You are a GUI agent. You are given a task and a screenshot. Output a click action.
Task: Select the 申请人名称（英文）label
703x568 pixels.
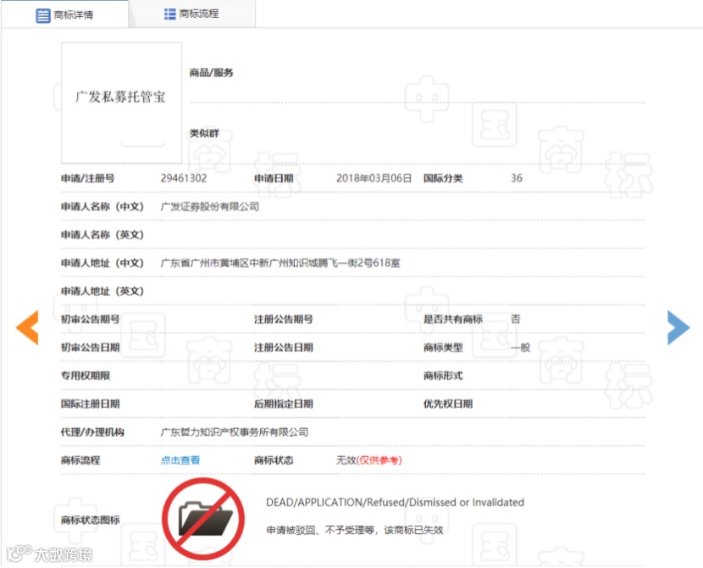point(102,235)
